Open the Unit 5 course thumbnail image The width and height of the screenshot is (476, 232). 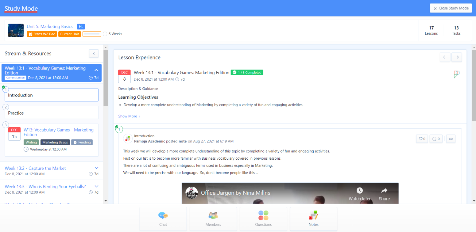click(x=16, y=30)
